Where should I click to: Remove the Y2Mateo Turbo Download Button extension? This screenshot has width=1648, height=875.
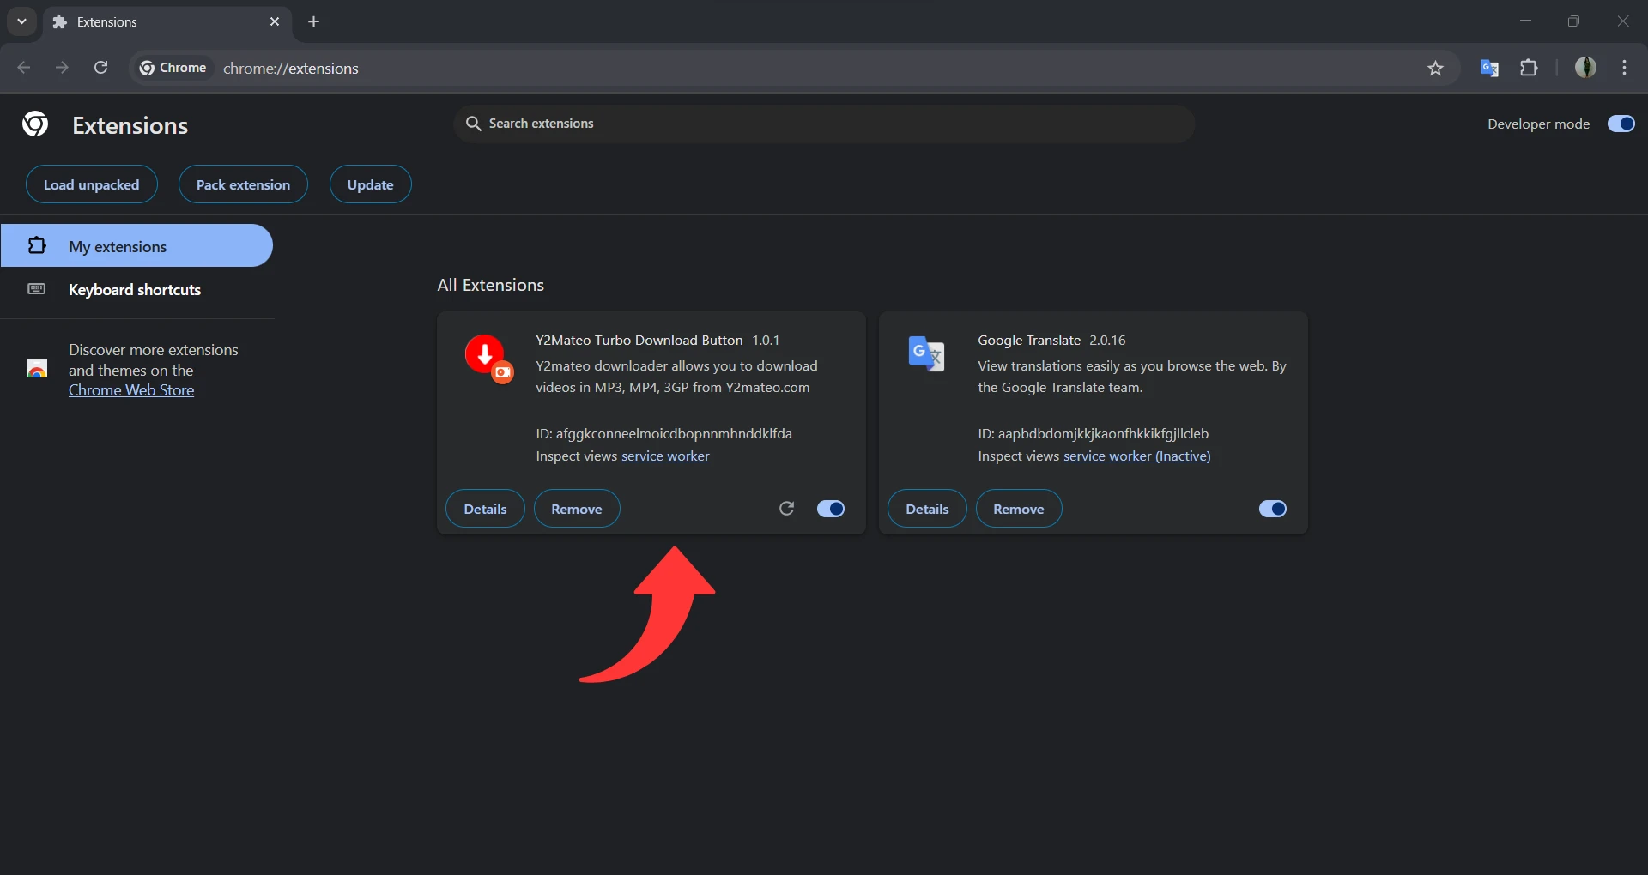click(576, 509)
